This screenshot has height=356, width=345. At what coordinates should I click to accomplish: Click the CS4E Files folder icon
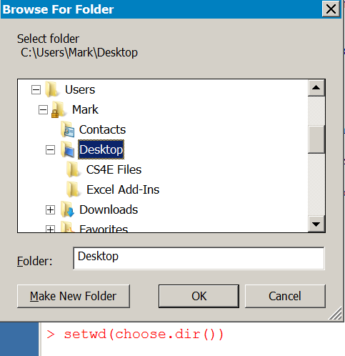pos(73,169)
